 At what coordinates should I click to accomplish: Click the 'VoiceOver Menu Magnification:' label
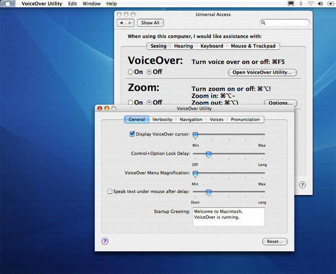157,173
